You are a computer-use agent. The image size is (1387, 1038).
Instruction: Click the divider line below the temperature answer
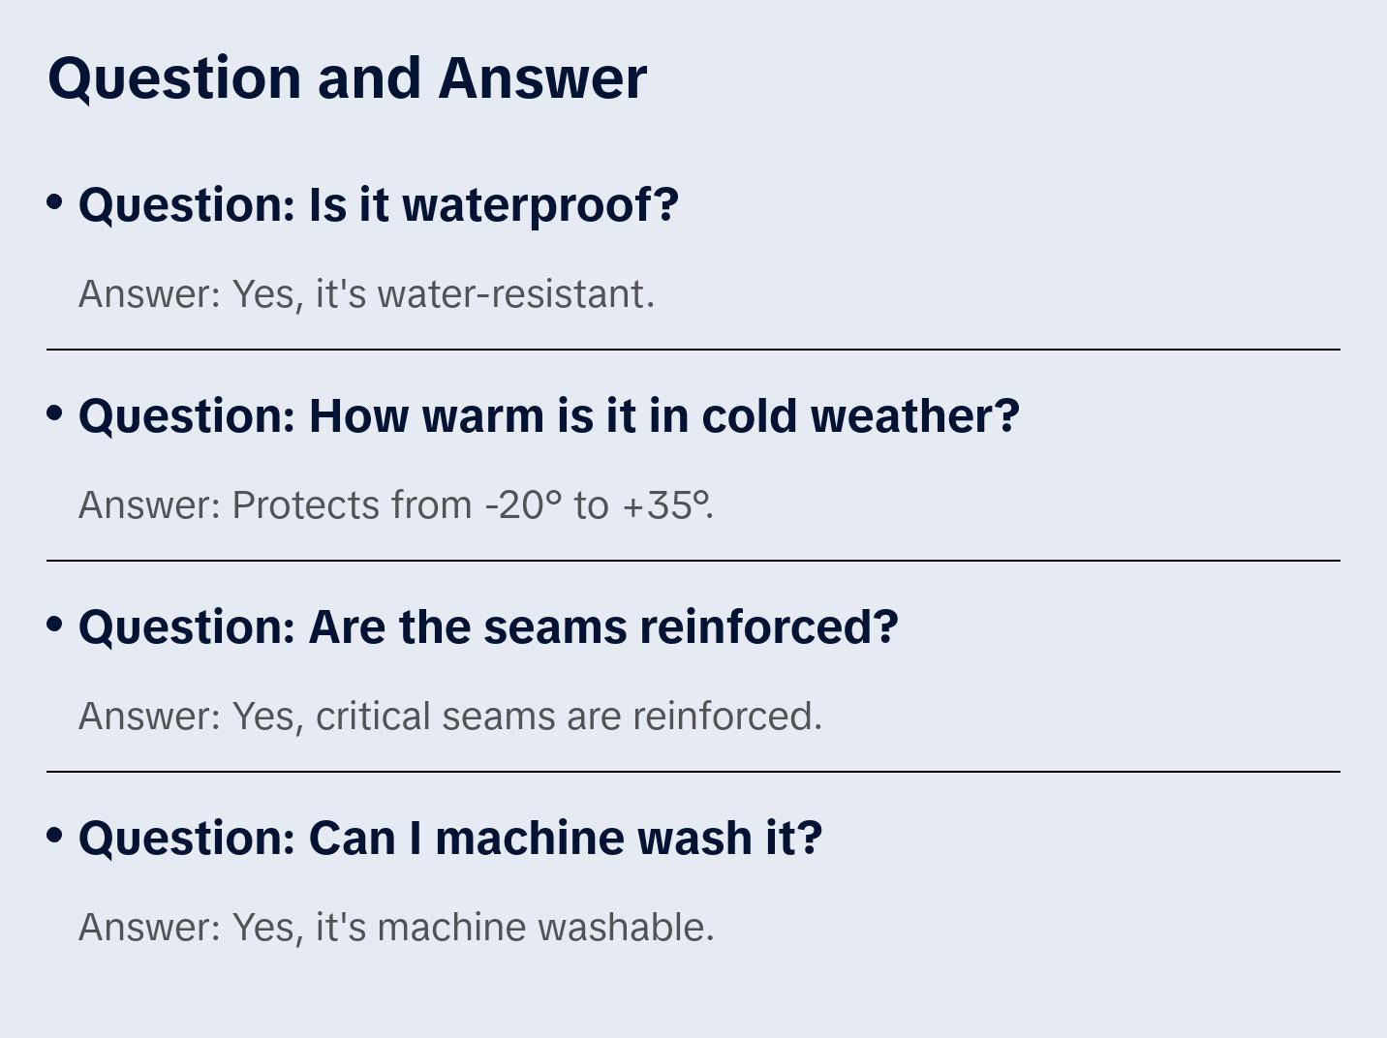(x=693, y=561)
